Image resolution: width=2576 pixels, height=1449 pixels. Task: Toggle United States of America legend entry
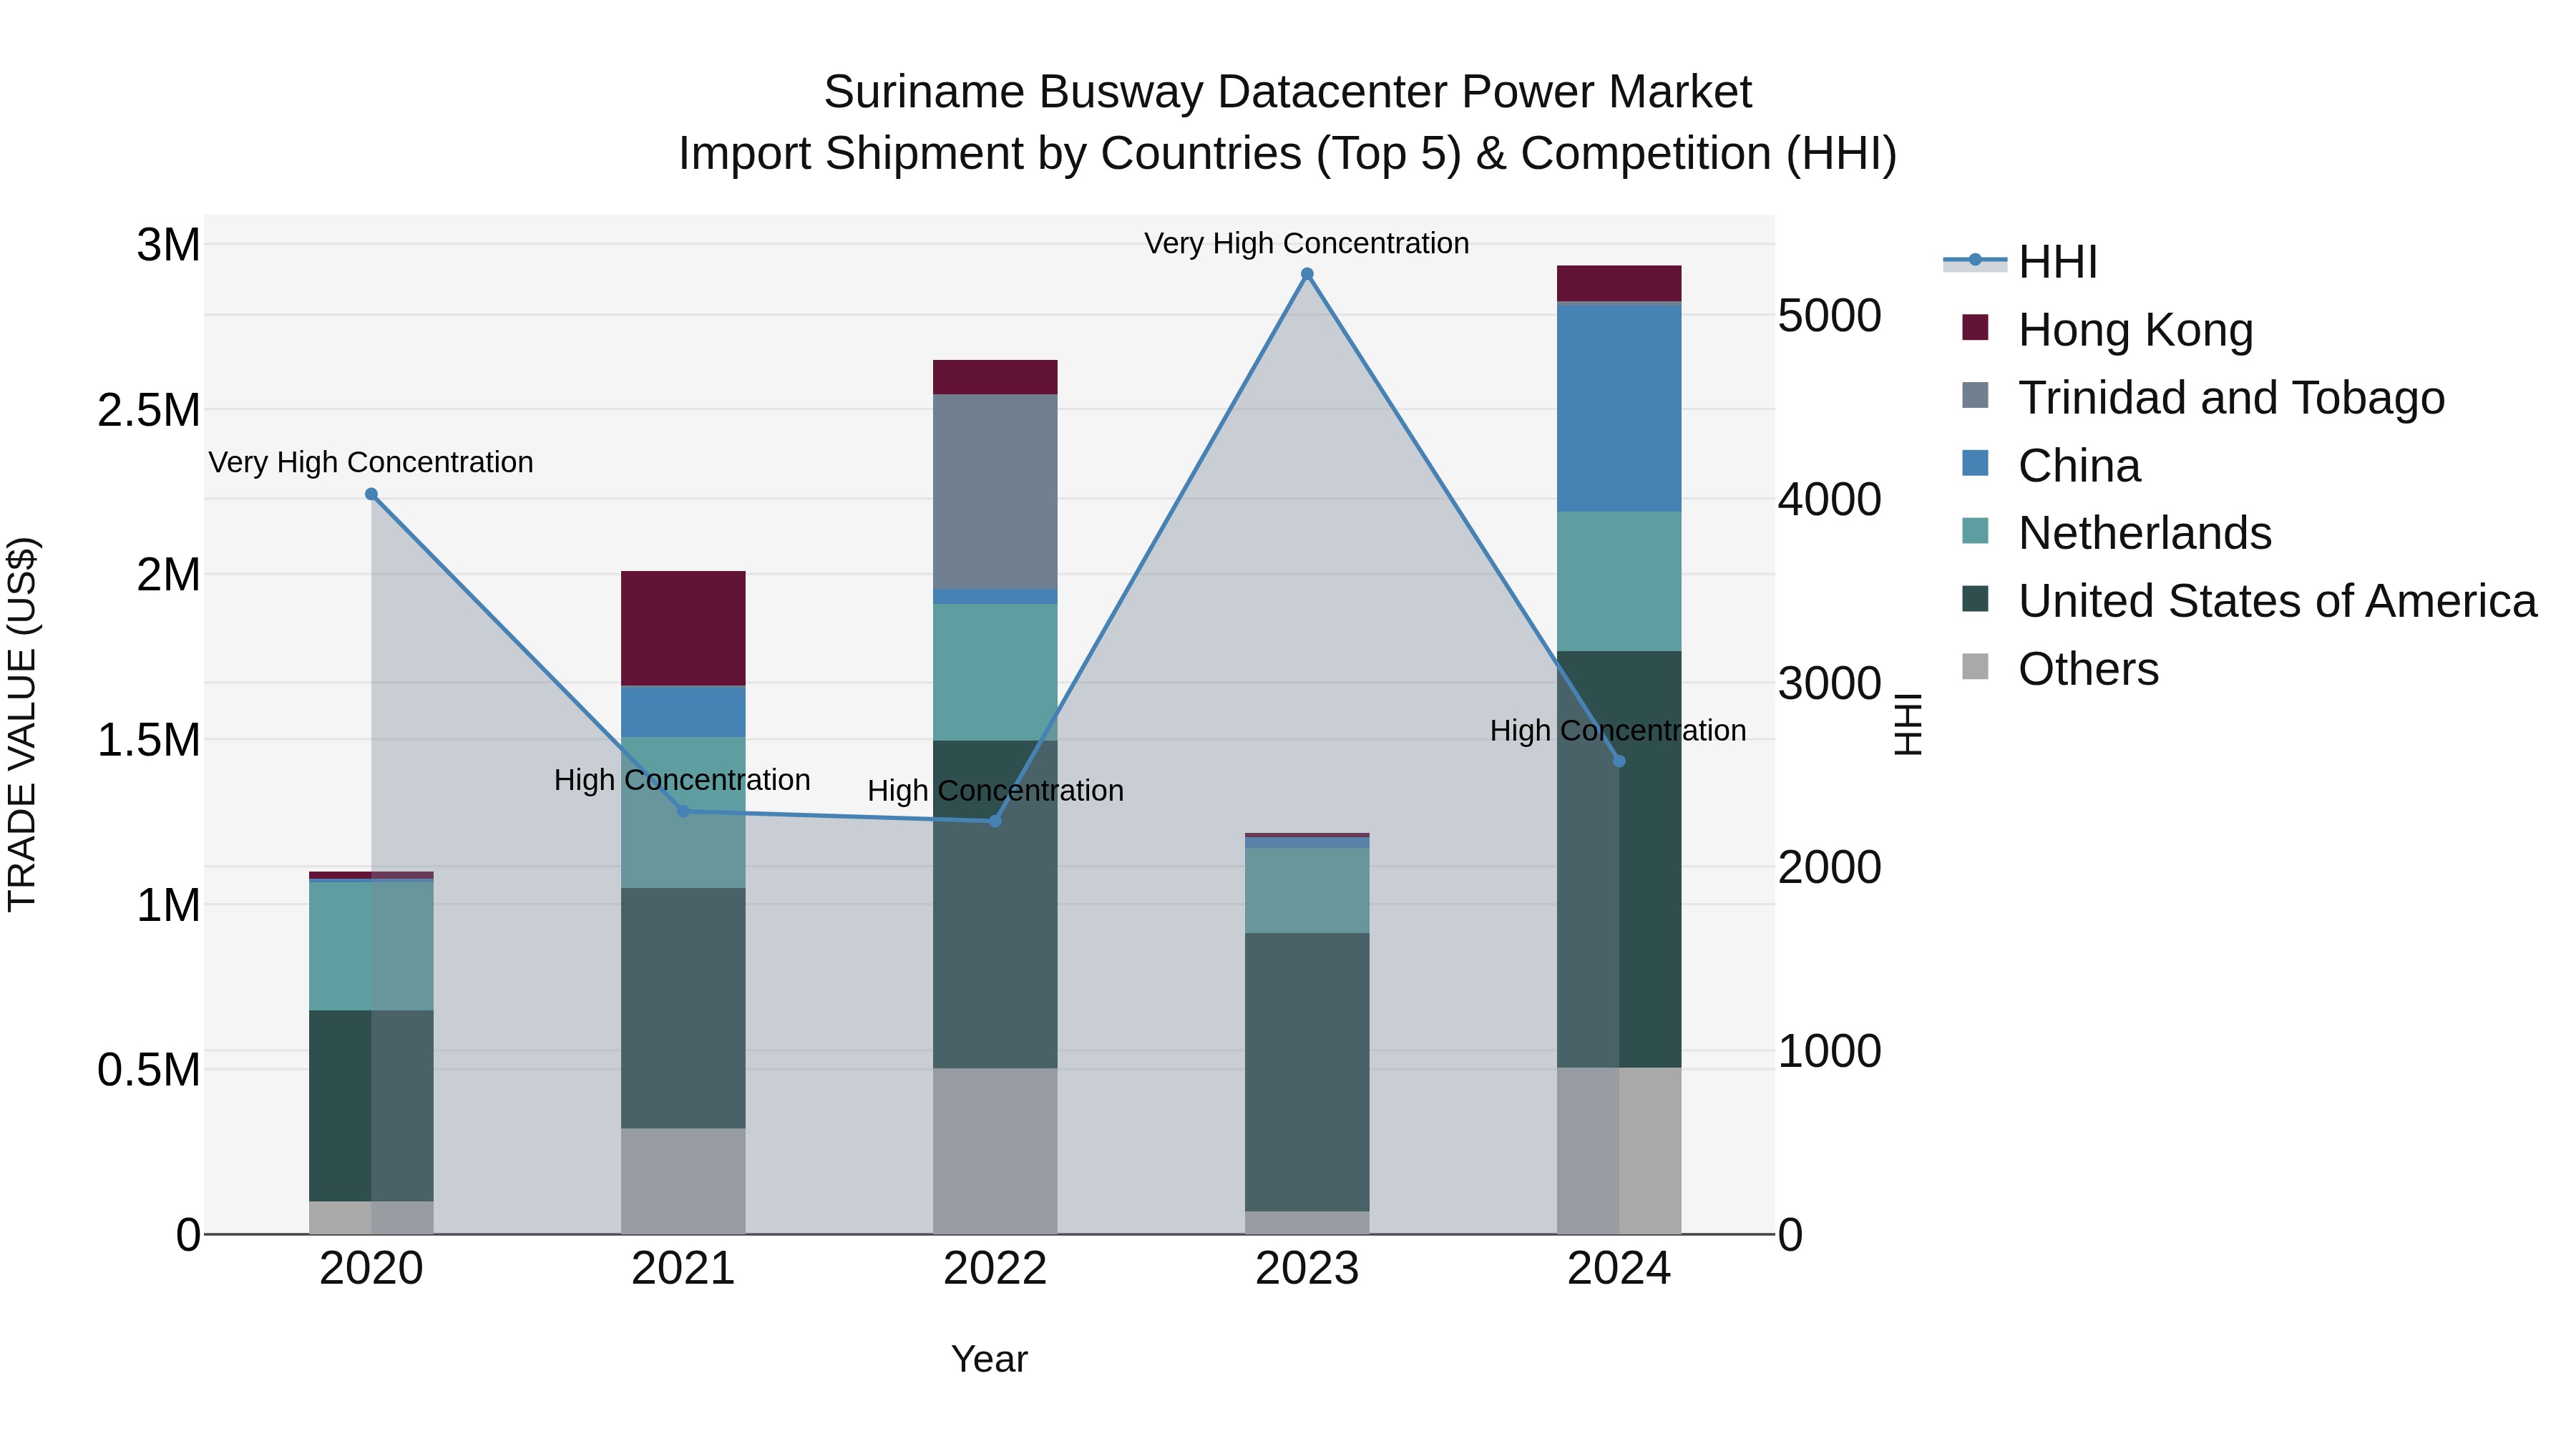tap(2249, 601)
